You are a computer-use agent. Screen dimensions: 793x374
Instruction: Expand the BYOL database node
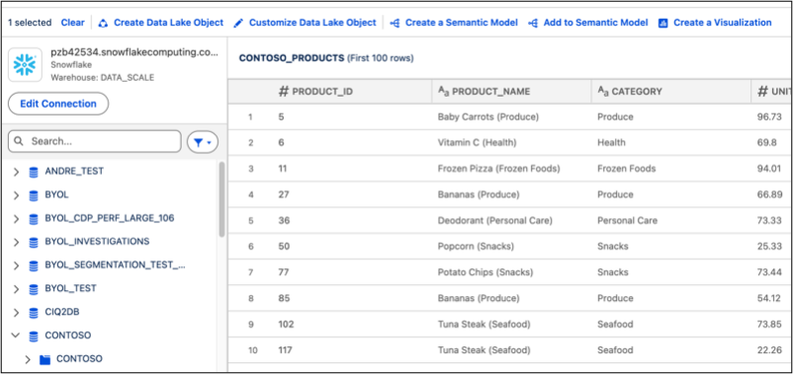[16, 195]
